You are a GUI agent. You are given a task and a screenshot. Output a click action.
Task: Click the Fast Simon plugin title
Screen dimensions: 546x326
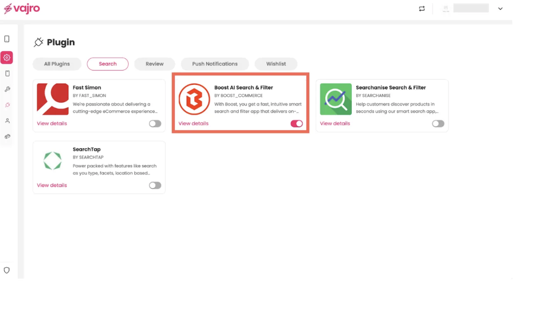[x=87, y=88]
